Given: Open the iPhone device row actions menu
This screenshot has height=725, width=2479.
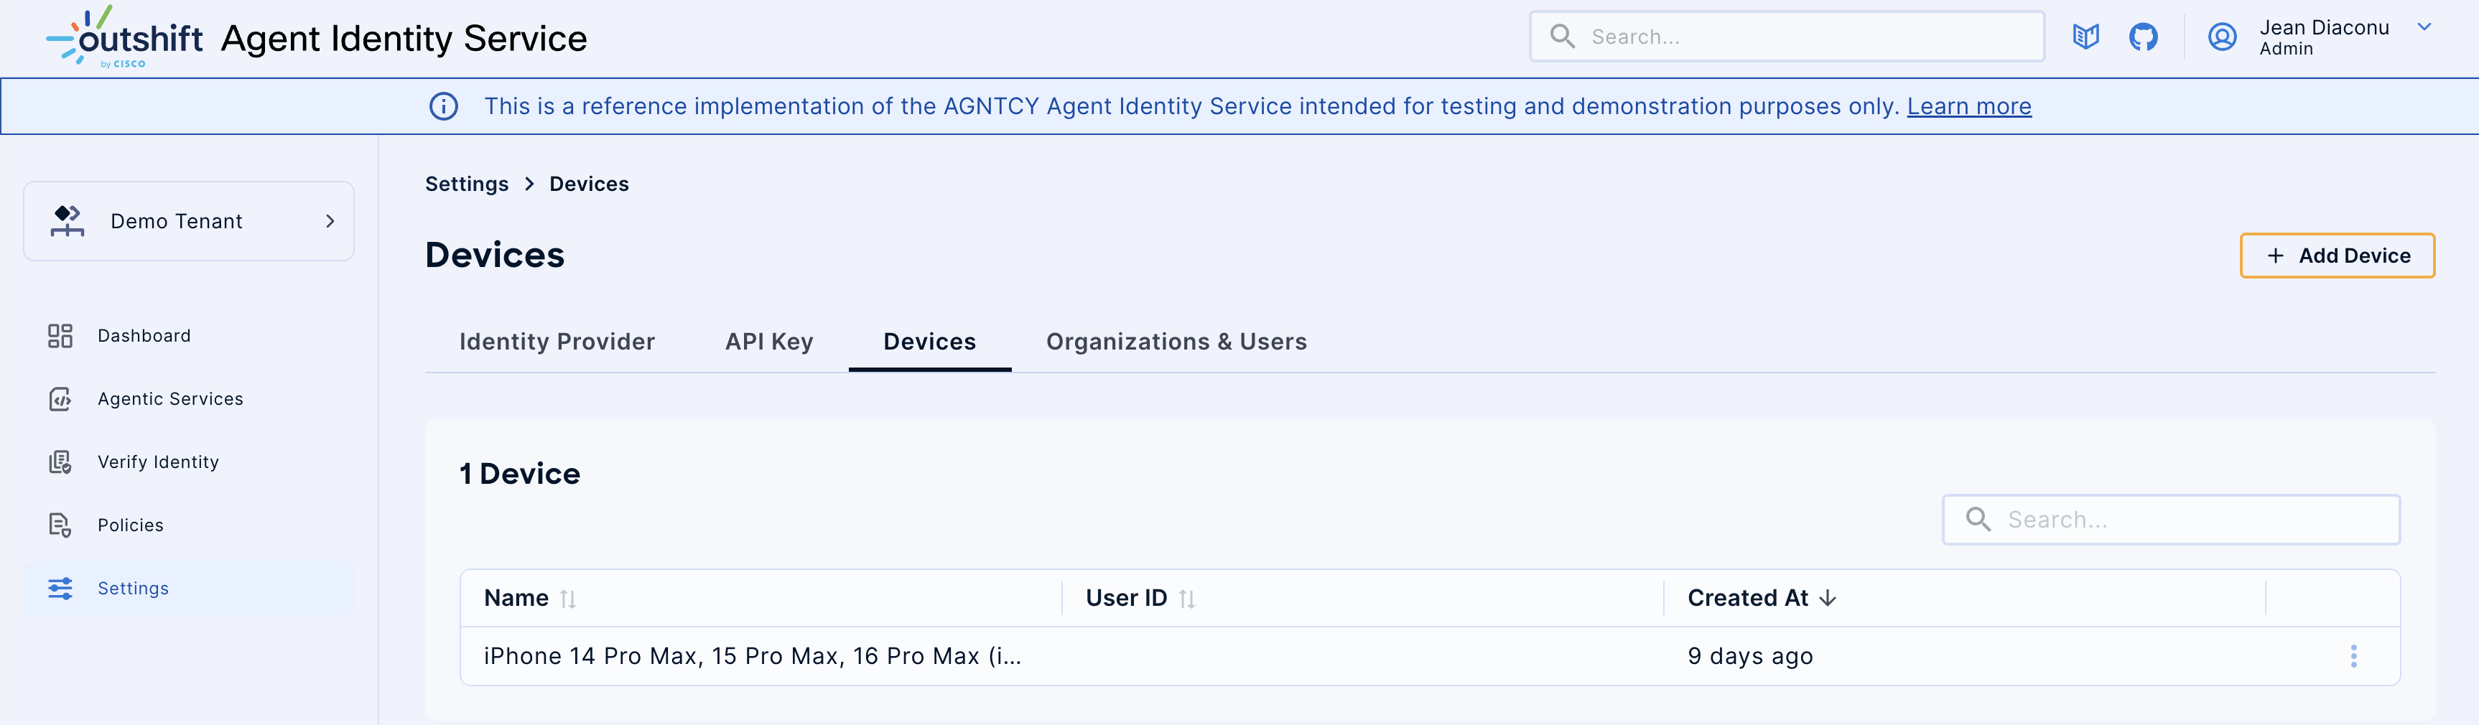Looking at the screenshot, I should [x=2355, y=656].
